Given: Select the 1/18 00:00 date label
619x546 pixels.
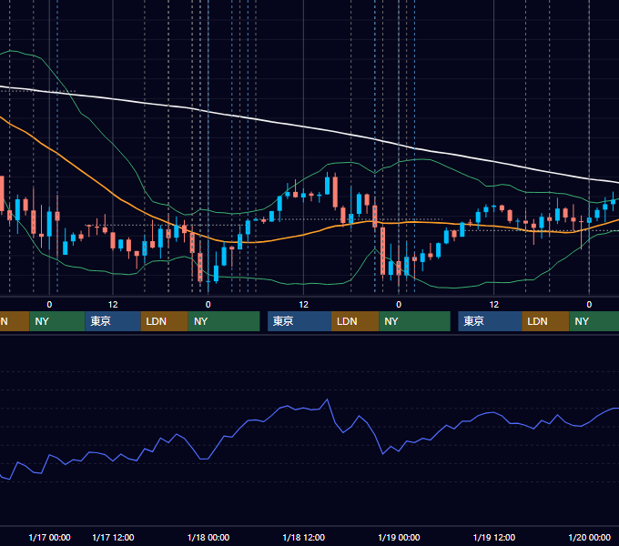Looking at the screenshot, I should coord(208,537).
